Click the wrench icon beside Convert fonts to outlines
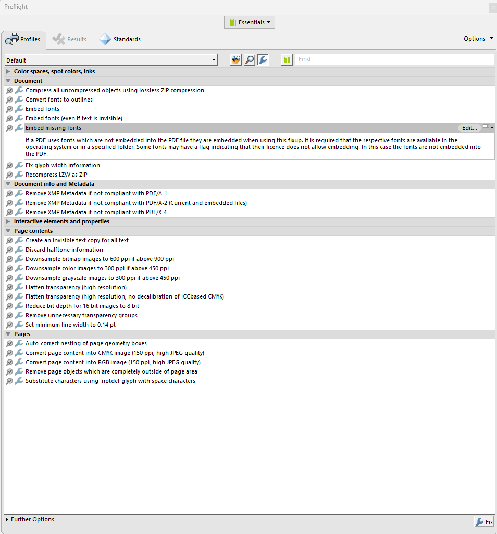The width and height of the screenshot is (497, 534). click(19, 100)
